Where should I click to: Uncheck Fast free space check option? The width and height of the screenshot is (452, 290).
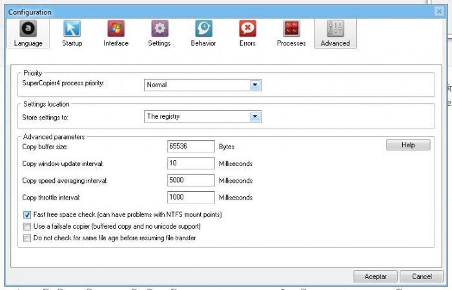point(27,215)
